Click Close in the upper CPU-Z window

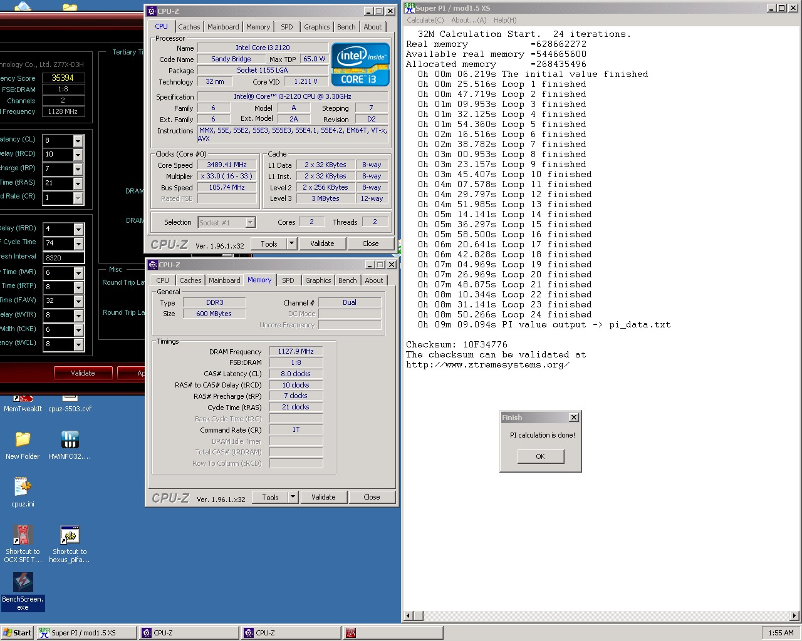click(x=371, y=244)
